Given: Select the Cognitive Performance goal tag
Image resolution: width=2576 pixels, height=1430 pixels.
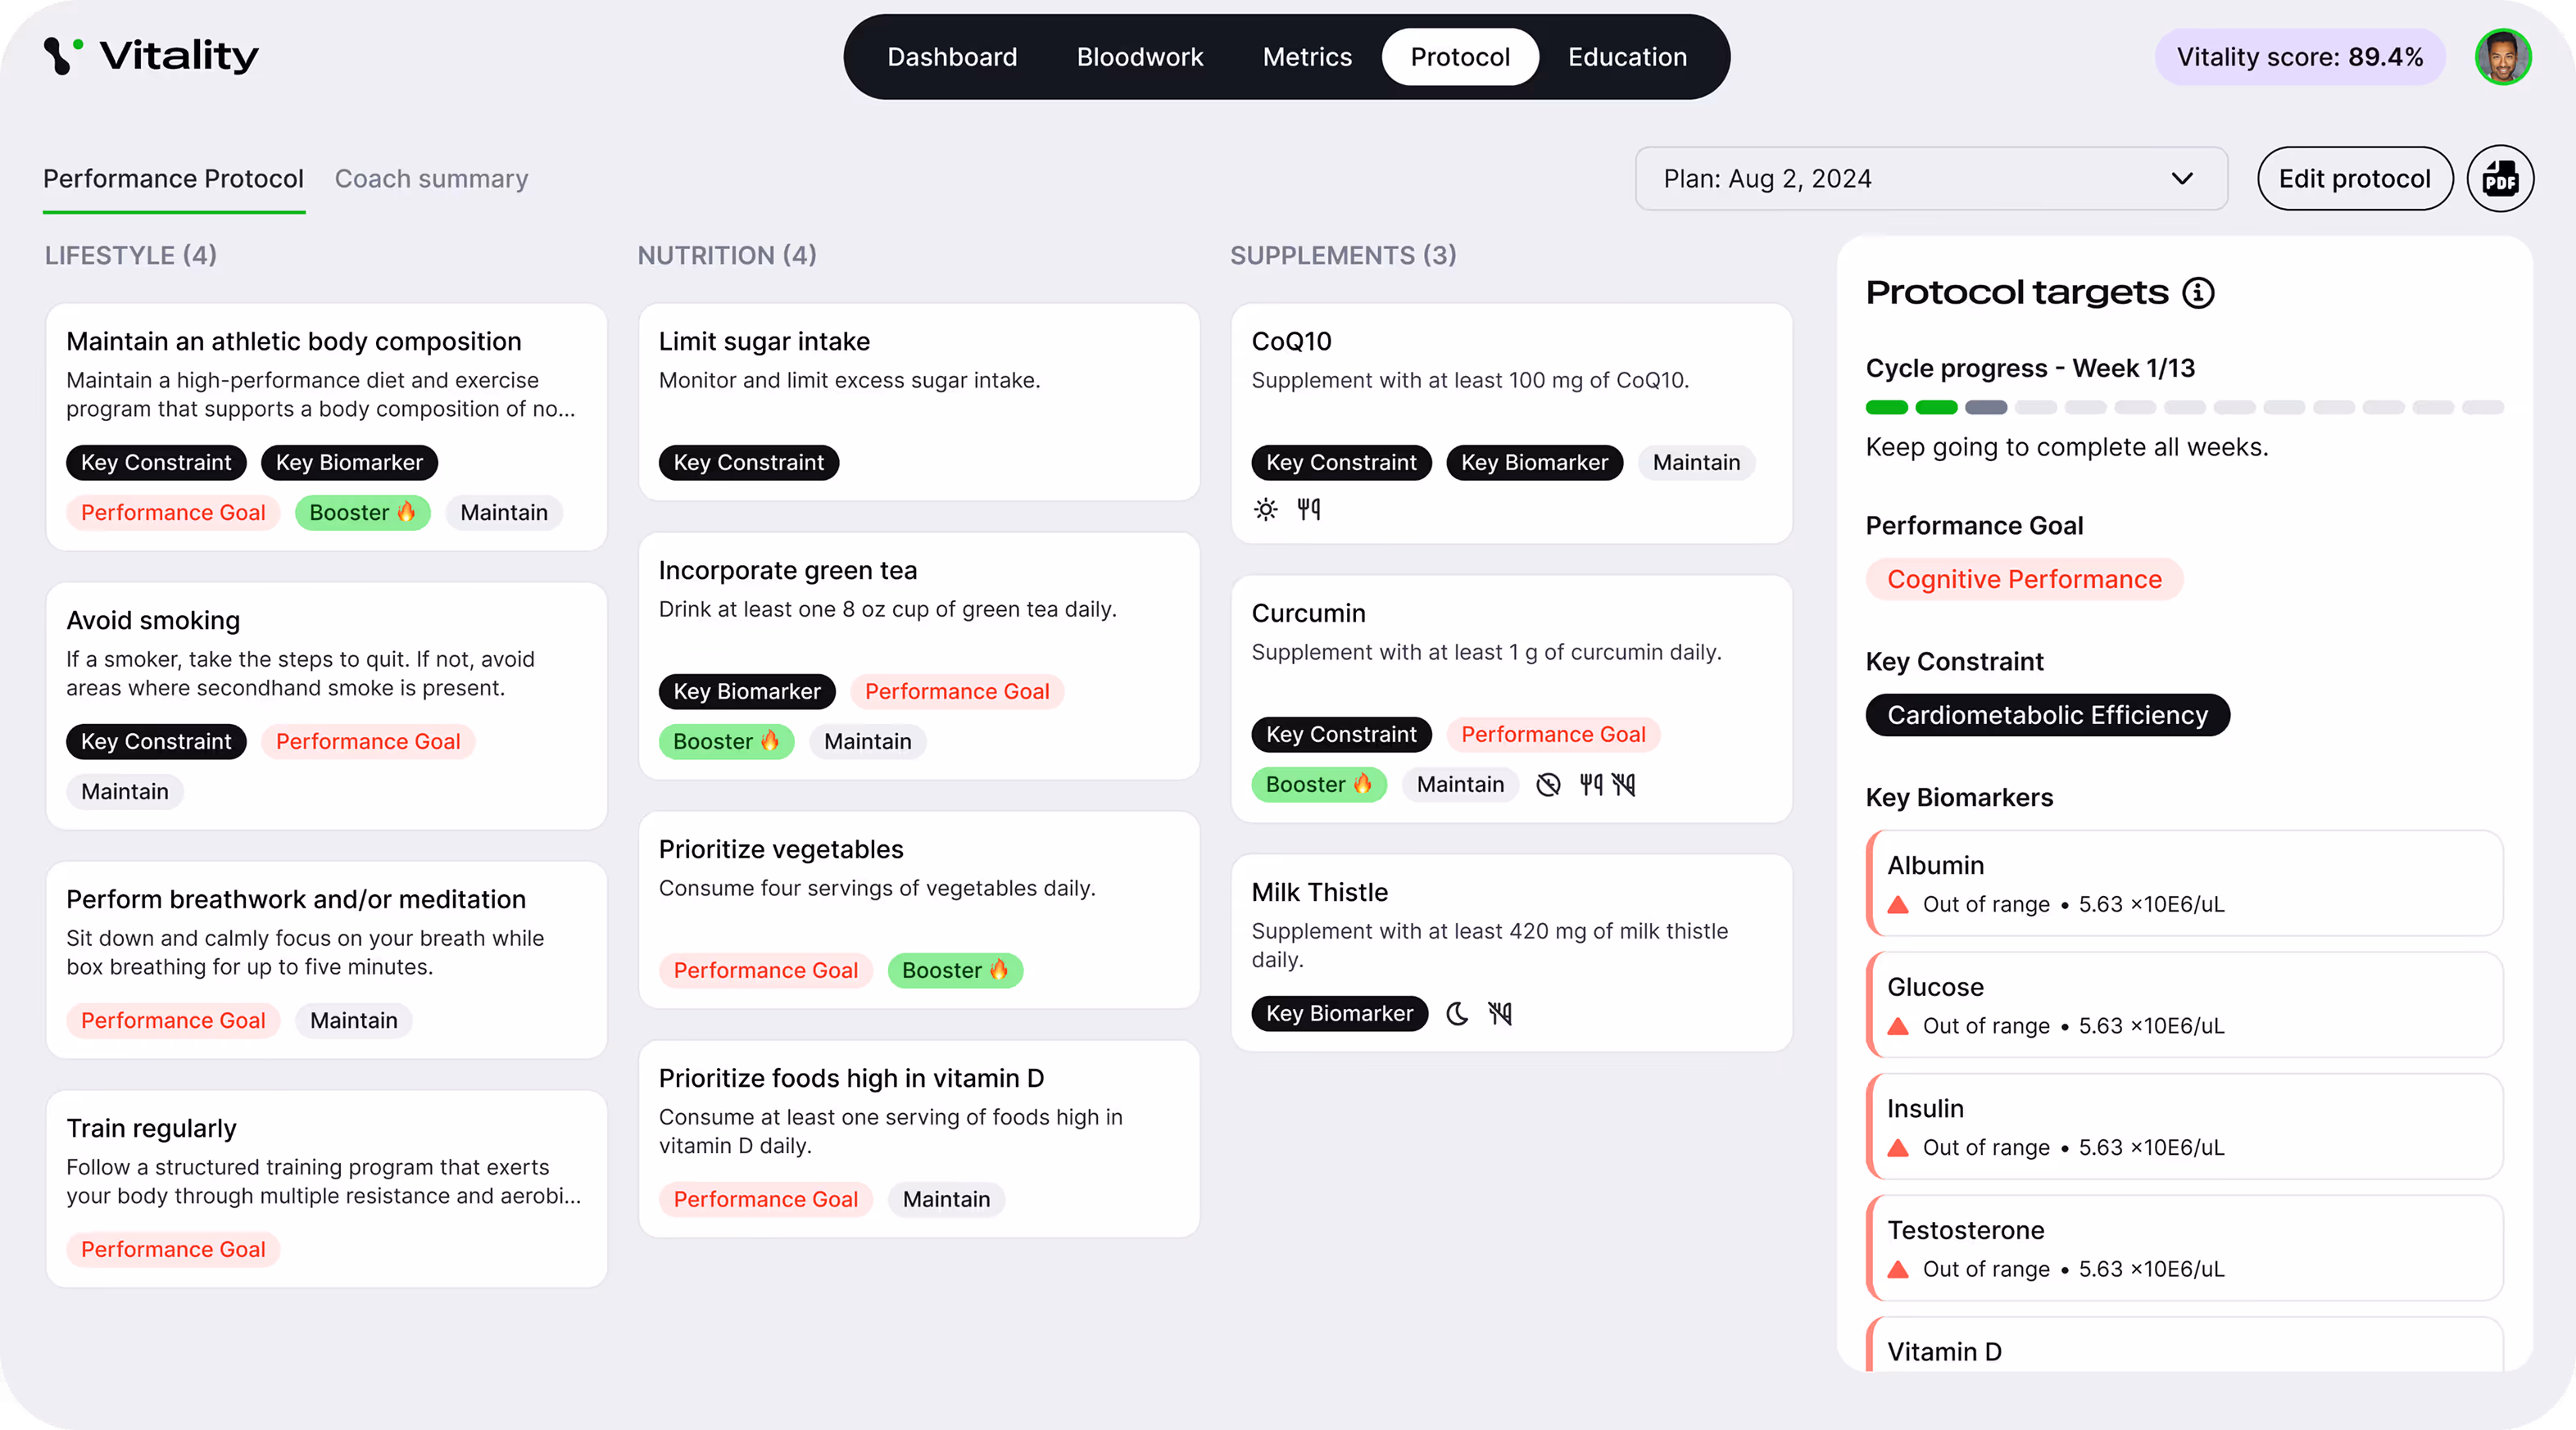Looking at the screenshot, I should click(x=2024, y=580).
